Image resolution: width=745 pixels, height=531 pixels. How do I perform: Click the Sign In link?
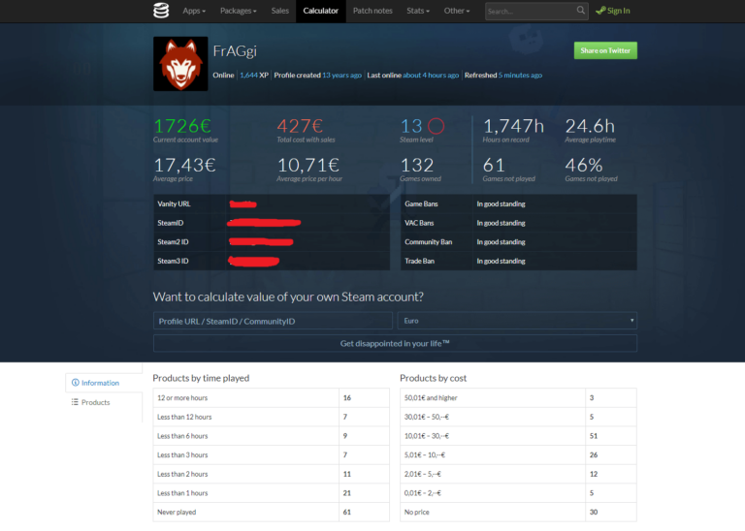tap(613, 11)
